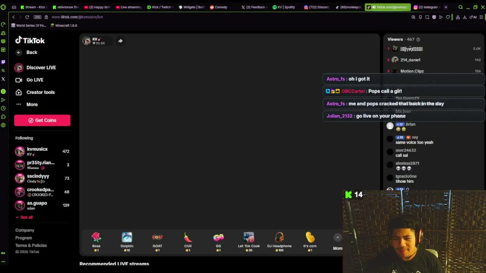Expand See all following accounts
Image resolution: width=486 pixels, height=273 pixels.
pyautogui.click(x=24, y=217)
